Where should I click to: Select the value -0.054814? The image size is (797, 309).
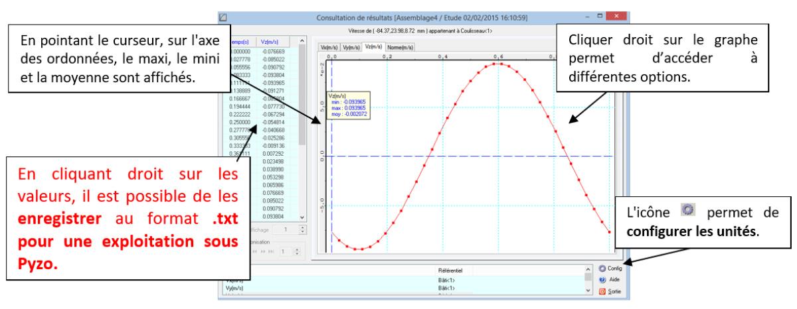point(273,122)
